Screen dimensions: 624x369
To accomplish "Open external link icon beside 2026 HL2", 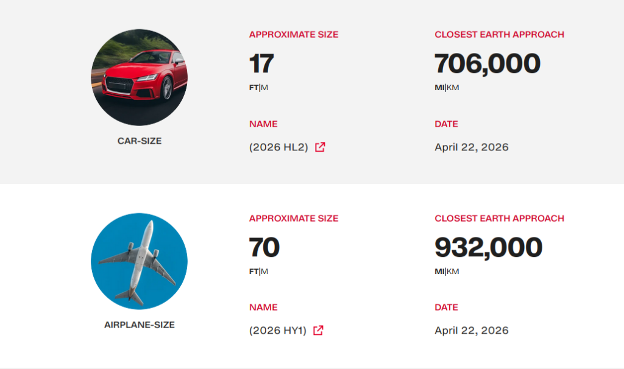I will coord(320,147).
